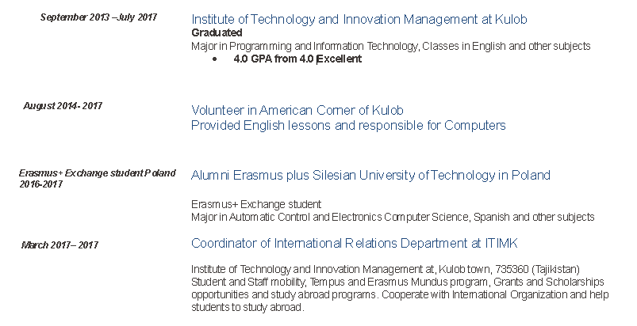This screenshot has width=637, height=326.
Task: Click the Kulob town, 735360 (Tajikistan) address line
Action: pyautogui.click(x=390, y=269)
